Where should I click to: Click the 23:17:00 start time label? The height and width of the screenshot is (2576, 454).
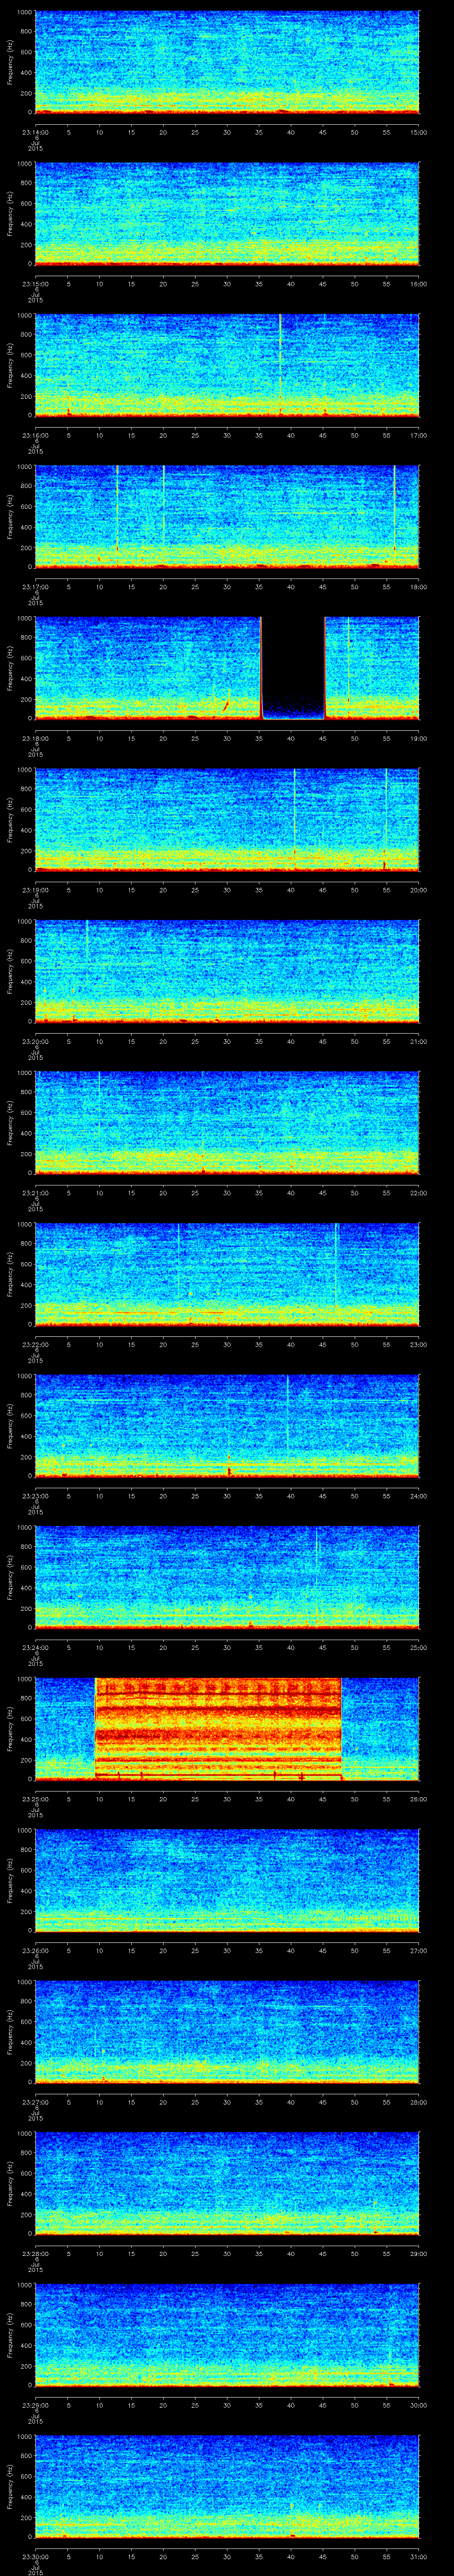[x=35, y=586]
